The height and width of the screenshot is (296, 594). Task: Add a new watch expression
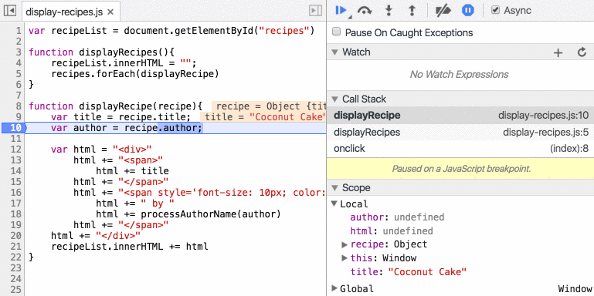(x=558, y=52)
